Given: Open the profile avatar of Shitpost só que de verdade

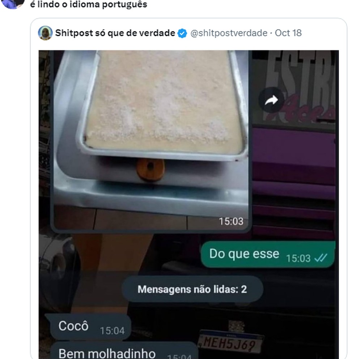Looking at the screenshot, I should click(44, 33).
